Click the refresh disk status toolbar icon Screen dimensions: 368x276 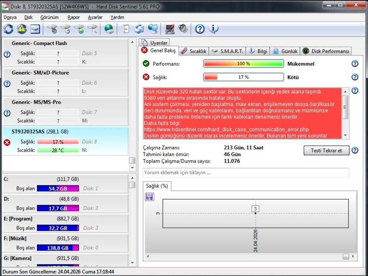(9, 29)
